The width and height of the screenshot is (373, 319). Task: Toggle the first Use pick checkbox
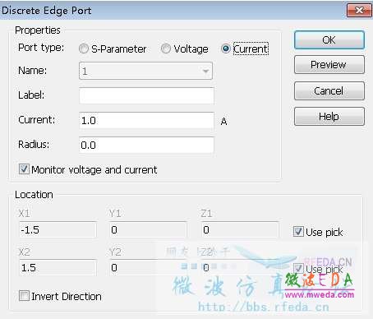point(298,232)
